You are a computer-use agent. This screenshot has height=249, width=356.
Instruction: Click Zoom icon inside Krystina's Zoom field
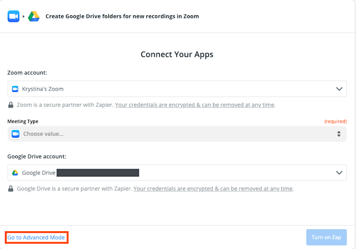pos(15,89)
